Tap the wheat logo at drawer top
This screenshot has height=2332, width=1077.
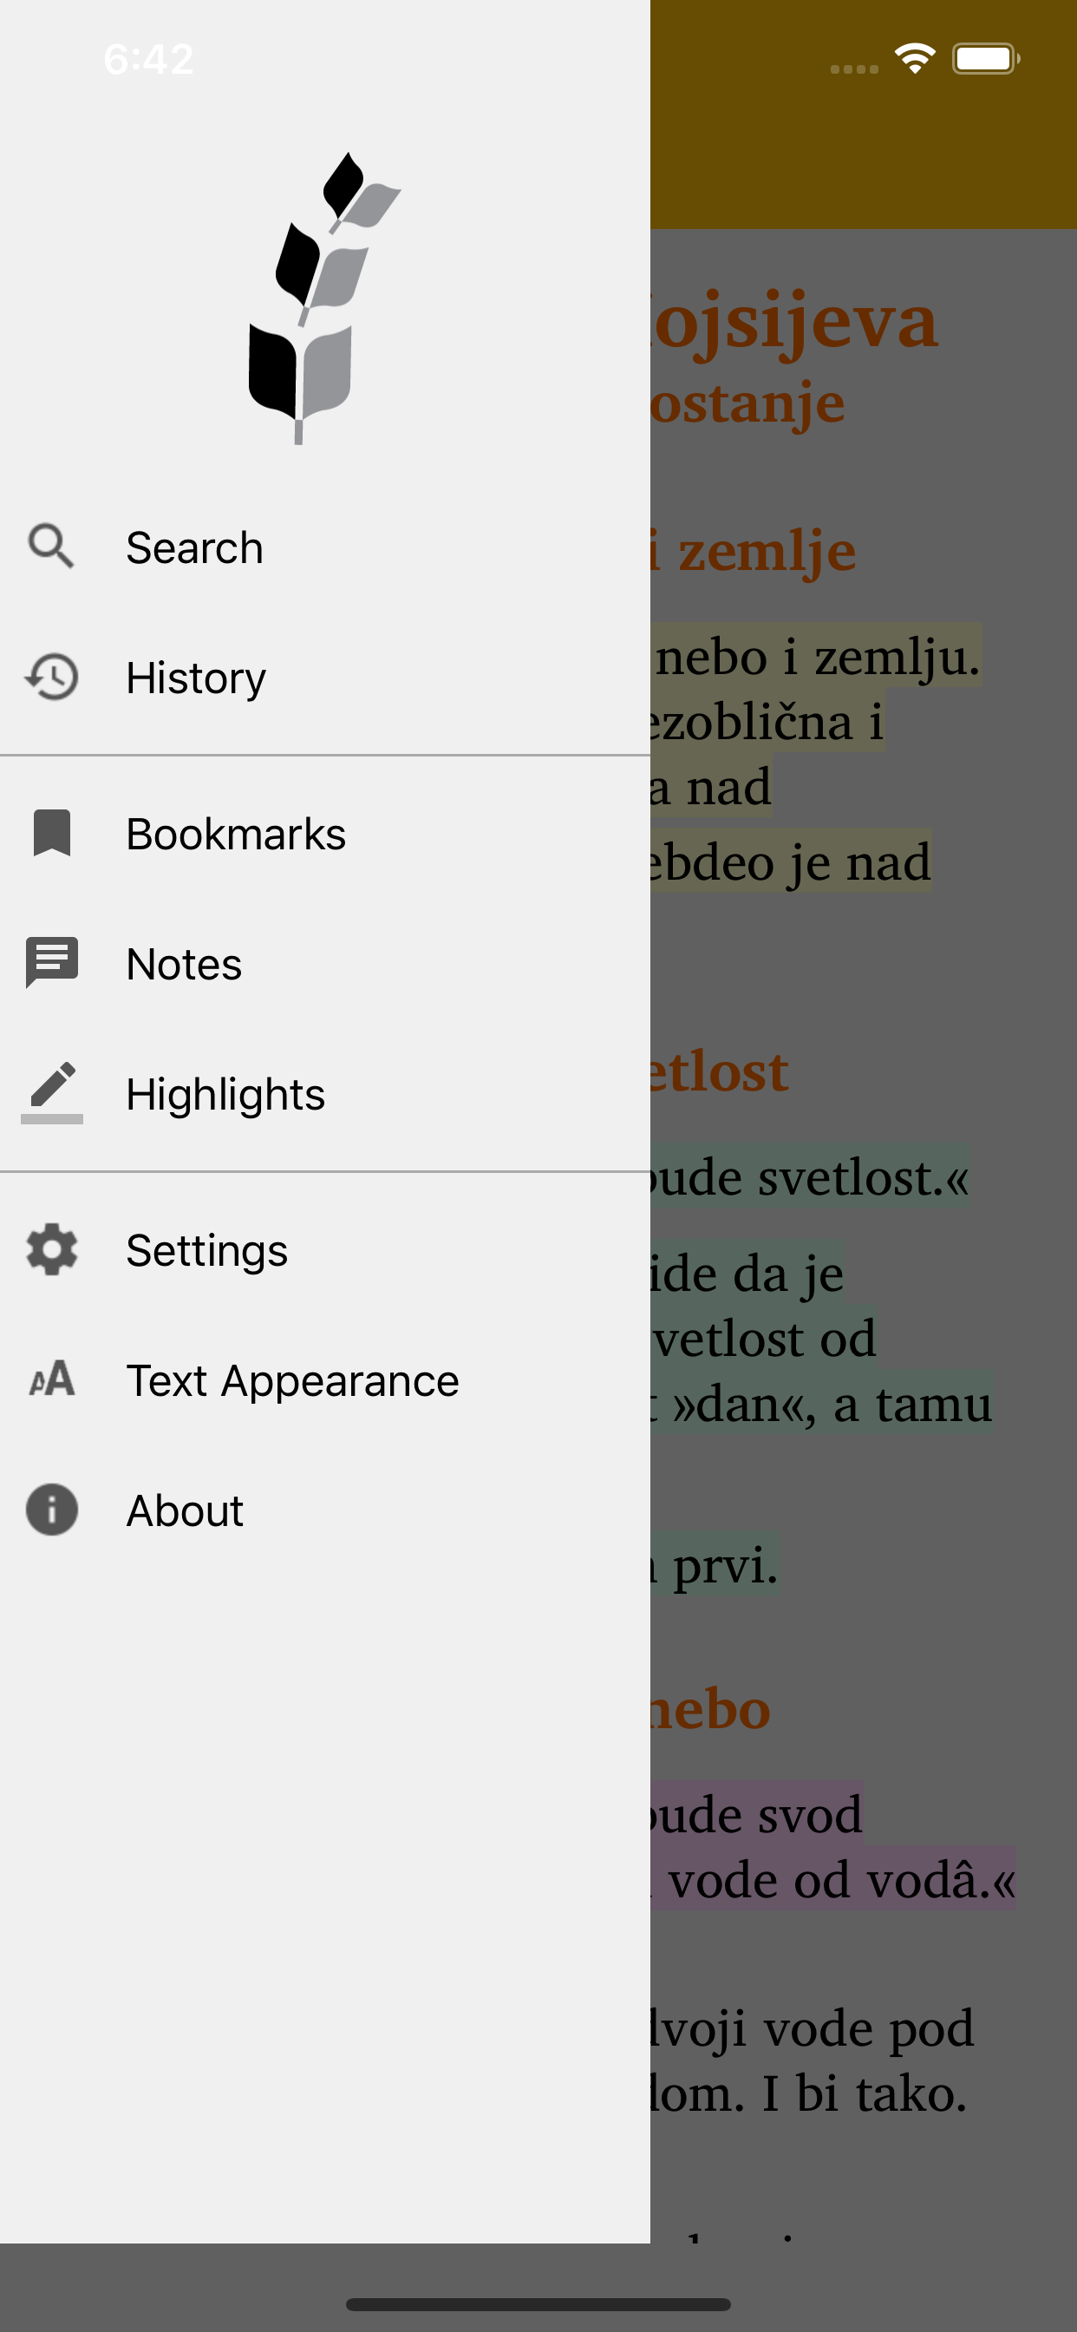pos(325,298)
